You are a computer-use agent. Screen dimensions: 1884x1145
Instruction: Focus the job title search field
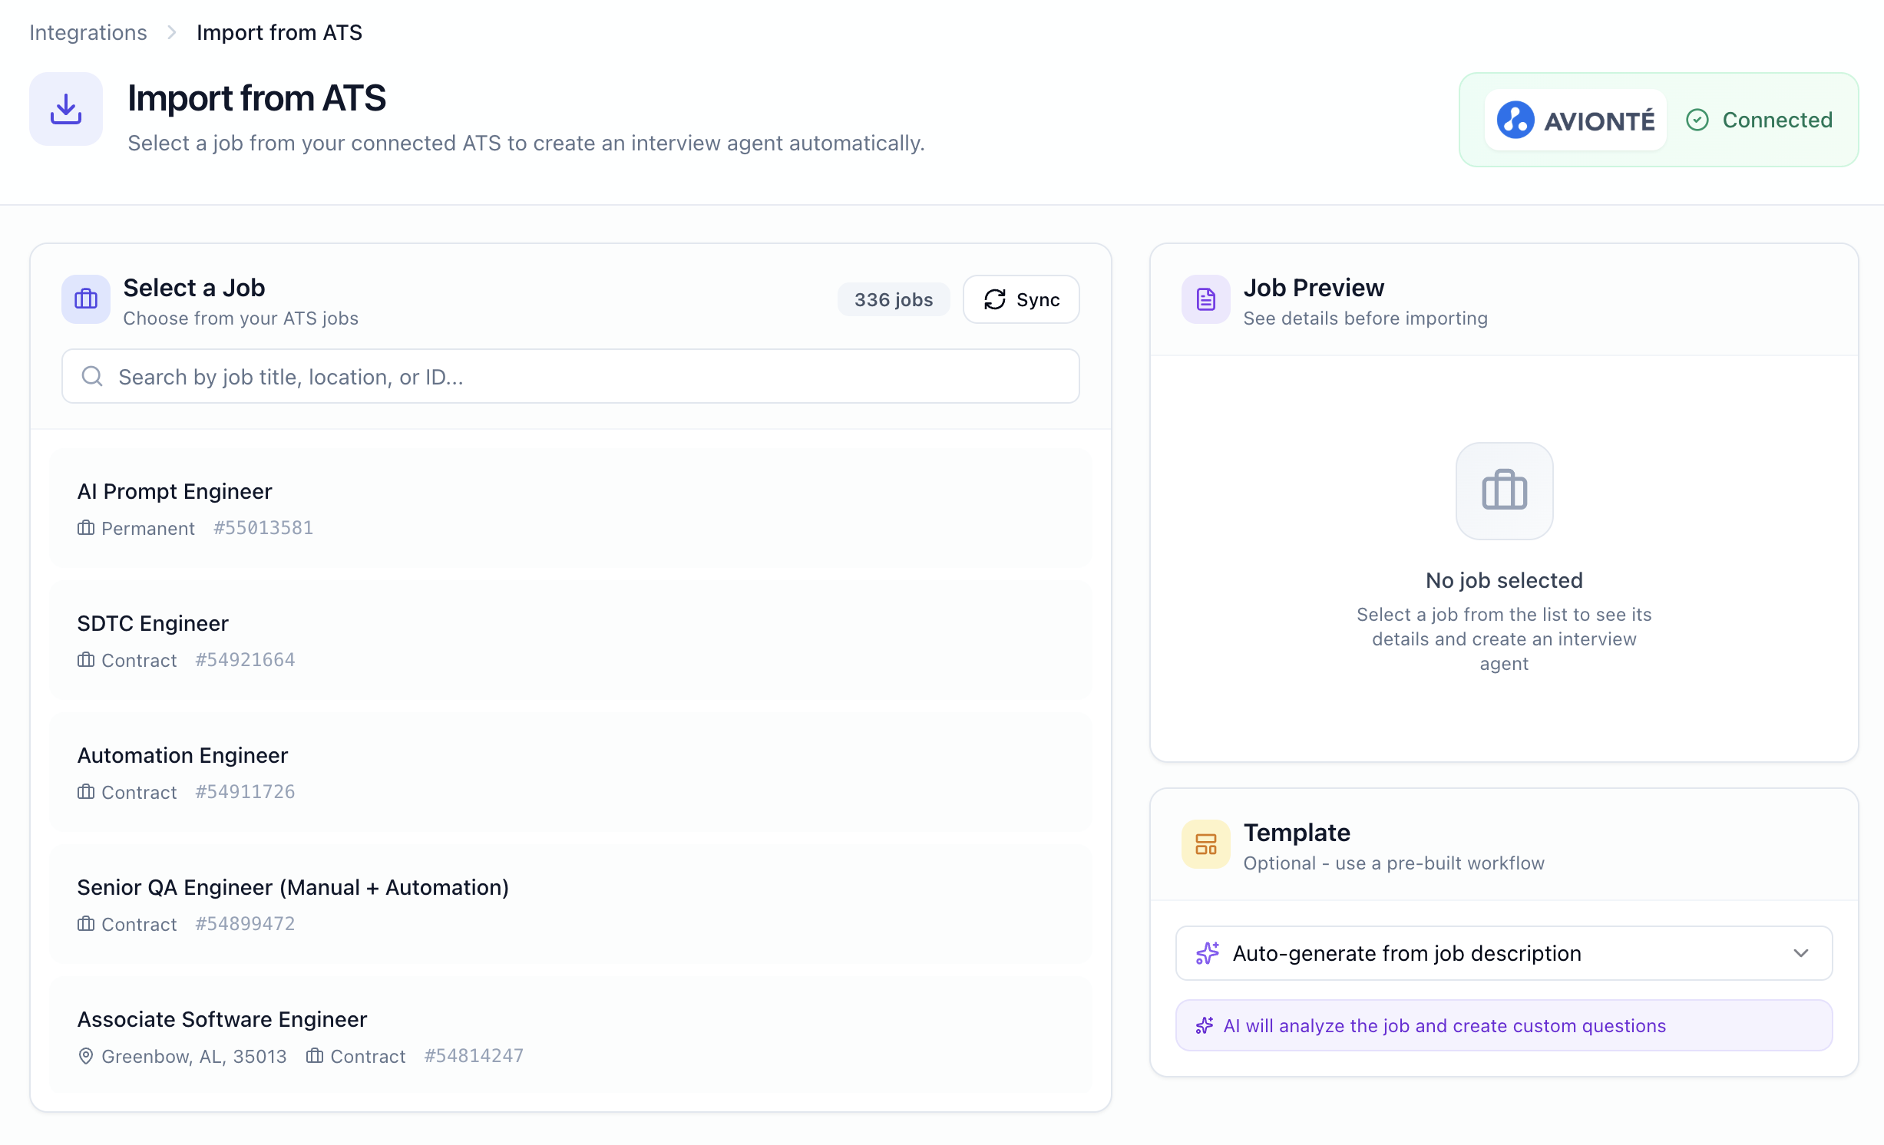583,376
